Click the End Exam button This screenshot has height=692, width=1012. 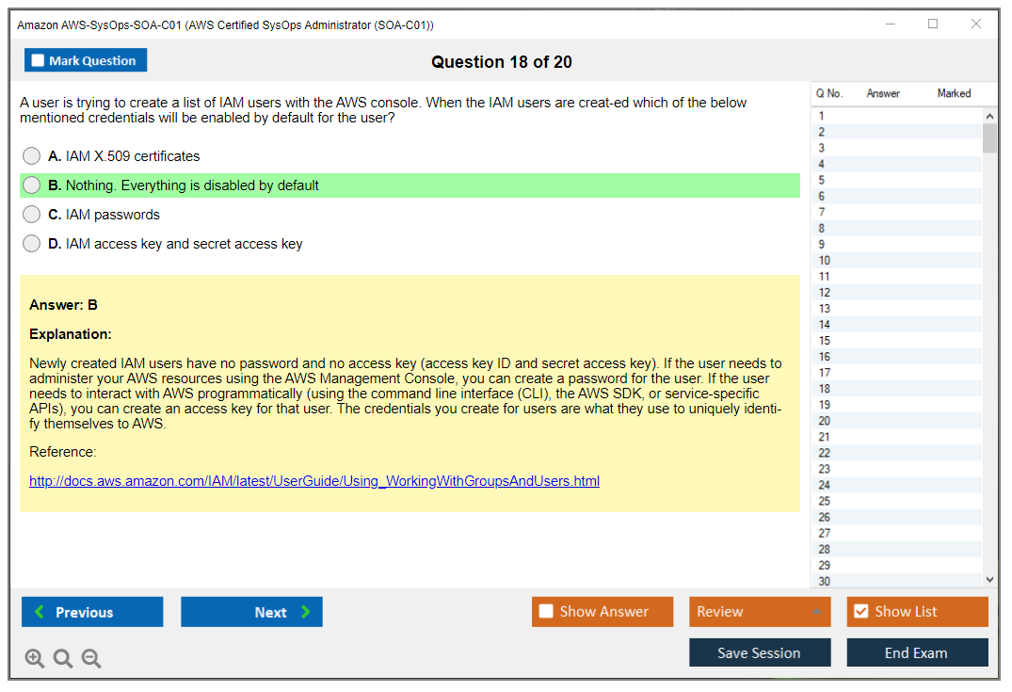point(917,652)
